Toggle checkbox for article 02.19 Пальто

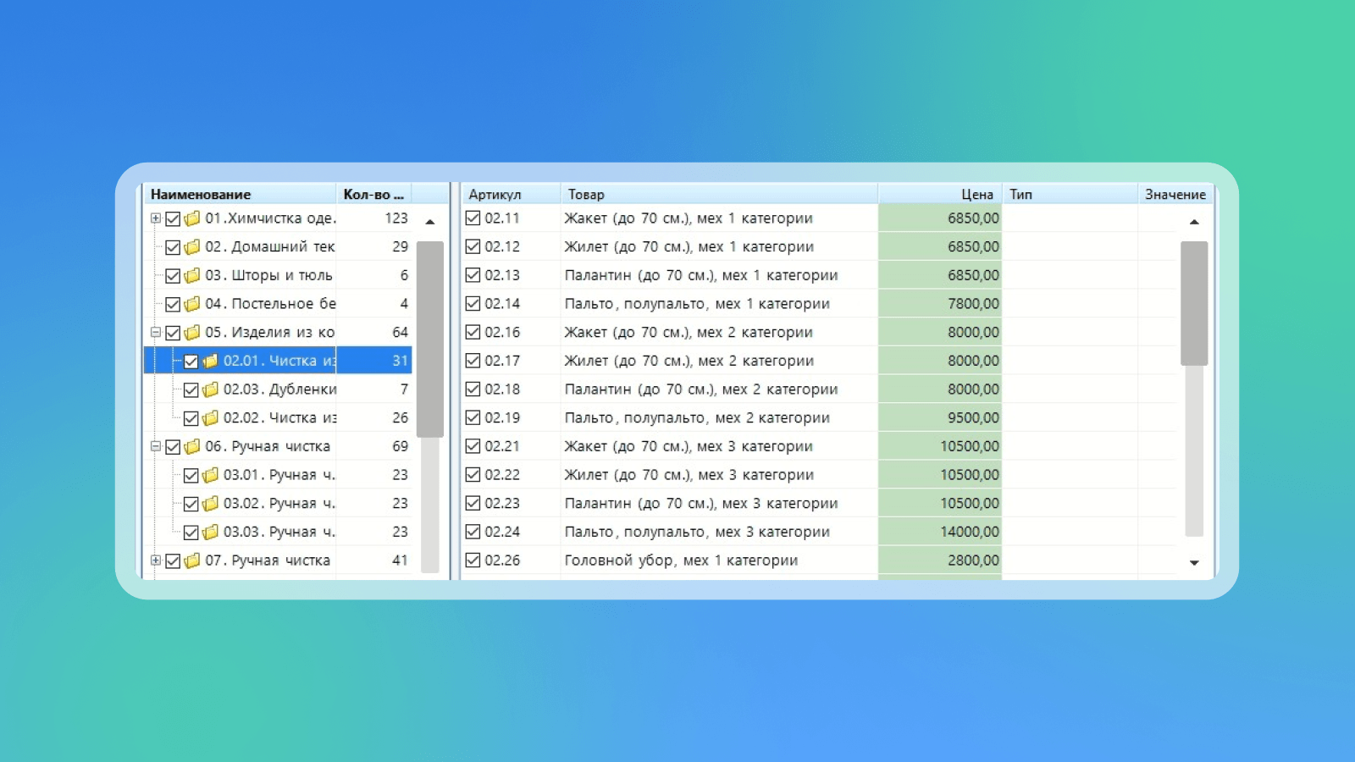473,418
